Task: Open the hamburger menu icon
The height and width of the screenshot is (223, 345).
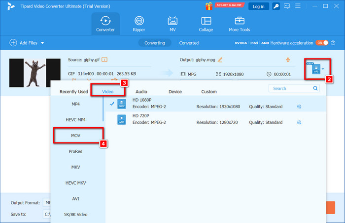Action: point(298,6)
